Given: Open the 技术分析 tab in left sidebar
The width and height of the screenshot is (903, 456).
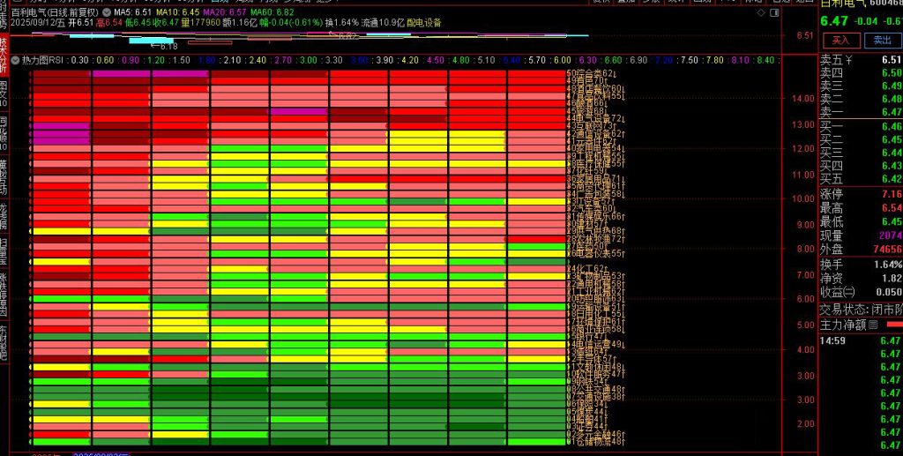Looking at the screenshot, I should tap(4, 53).
